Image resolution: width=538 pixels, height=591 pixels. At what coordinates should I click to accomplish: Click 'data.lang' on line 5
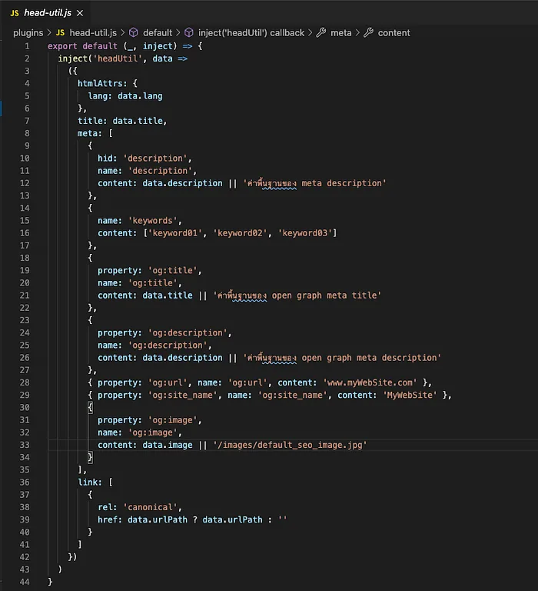[140, 96]
